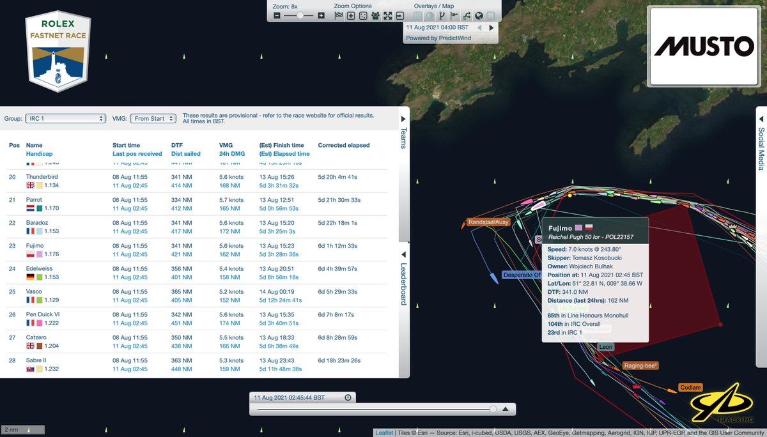Click the DTF column header
This screenshot has height=437, width=767.
pos(177,145)
